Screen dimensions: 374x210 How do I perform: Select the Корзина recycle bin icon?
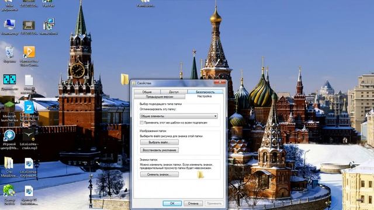tap(9, 52)
